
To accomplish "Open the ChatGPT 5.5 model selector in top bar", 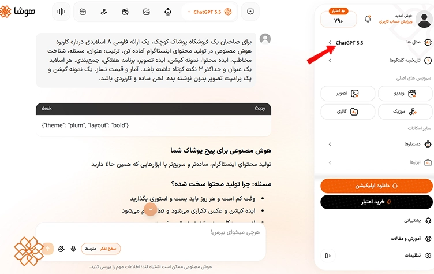I will (209, 12).
